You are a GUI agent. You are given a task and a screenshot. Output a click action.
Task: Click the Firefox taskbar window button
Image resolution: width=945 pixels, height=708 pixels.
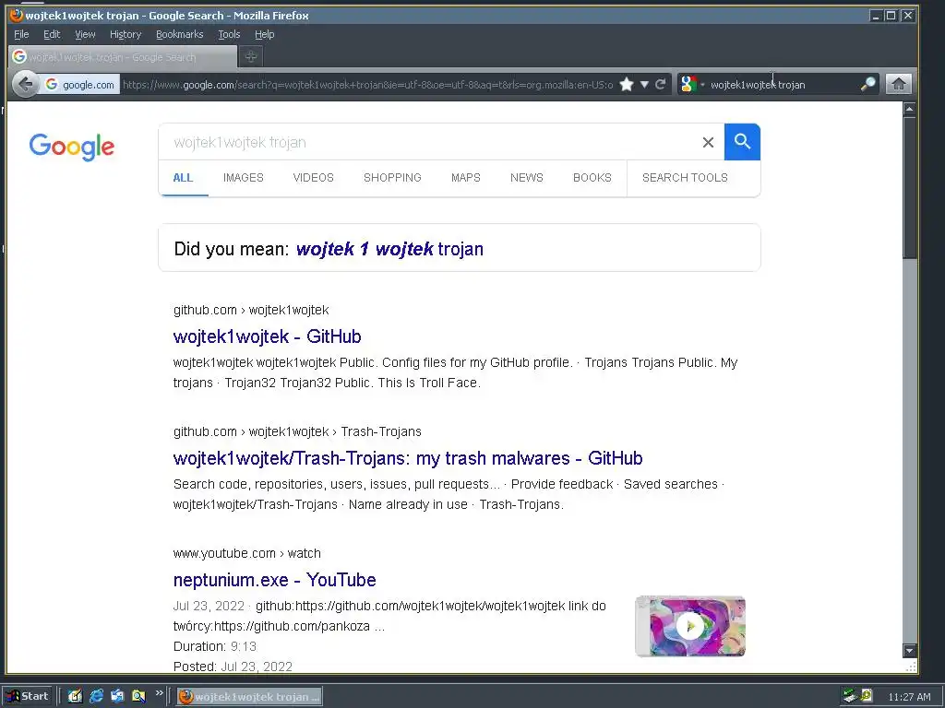[249, 697]
